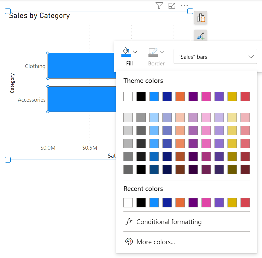Image resolution: width=262 pixels, height=258 pixels.
Task: Select orange in Recent colors
Action: tap(180, 203)
